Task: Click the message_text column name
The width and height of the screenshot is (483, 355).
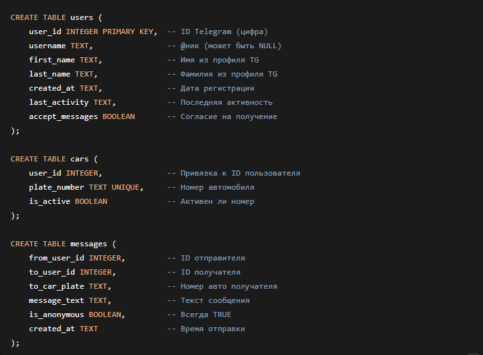Action: pyautogui.click(x=56, y=300)
